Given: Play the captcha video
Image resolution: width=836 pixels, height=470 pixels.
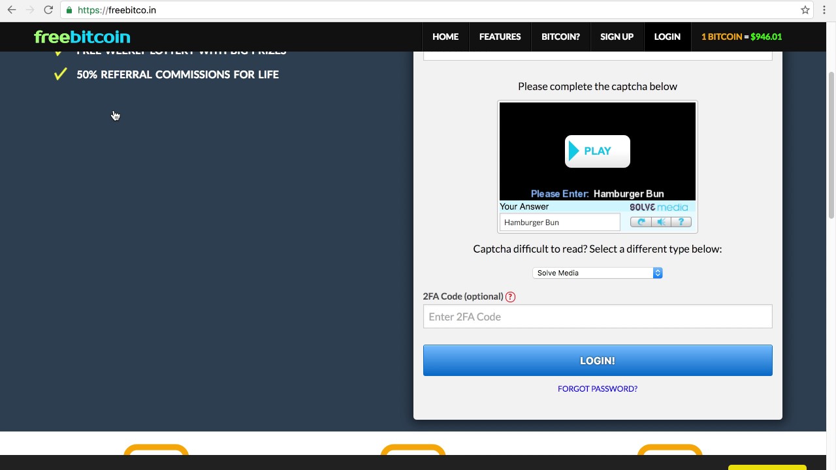Looking at the screenshot, I should point(597,151).
